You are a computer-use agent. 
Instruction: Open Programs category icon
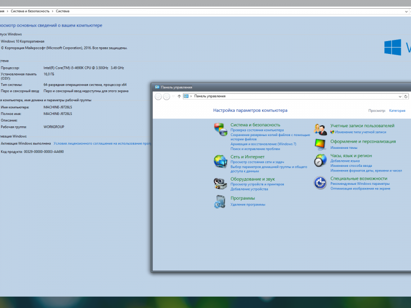(220, 202)
